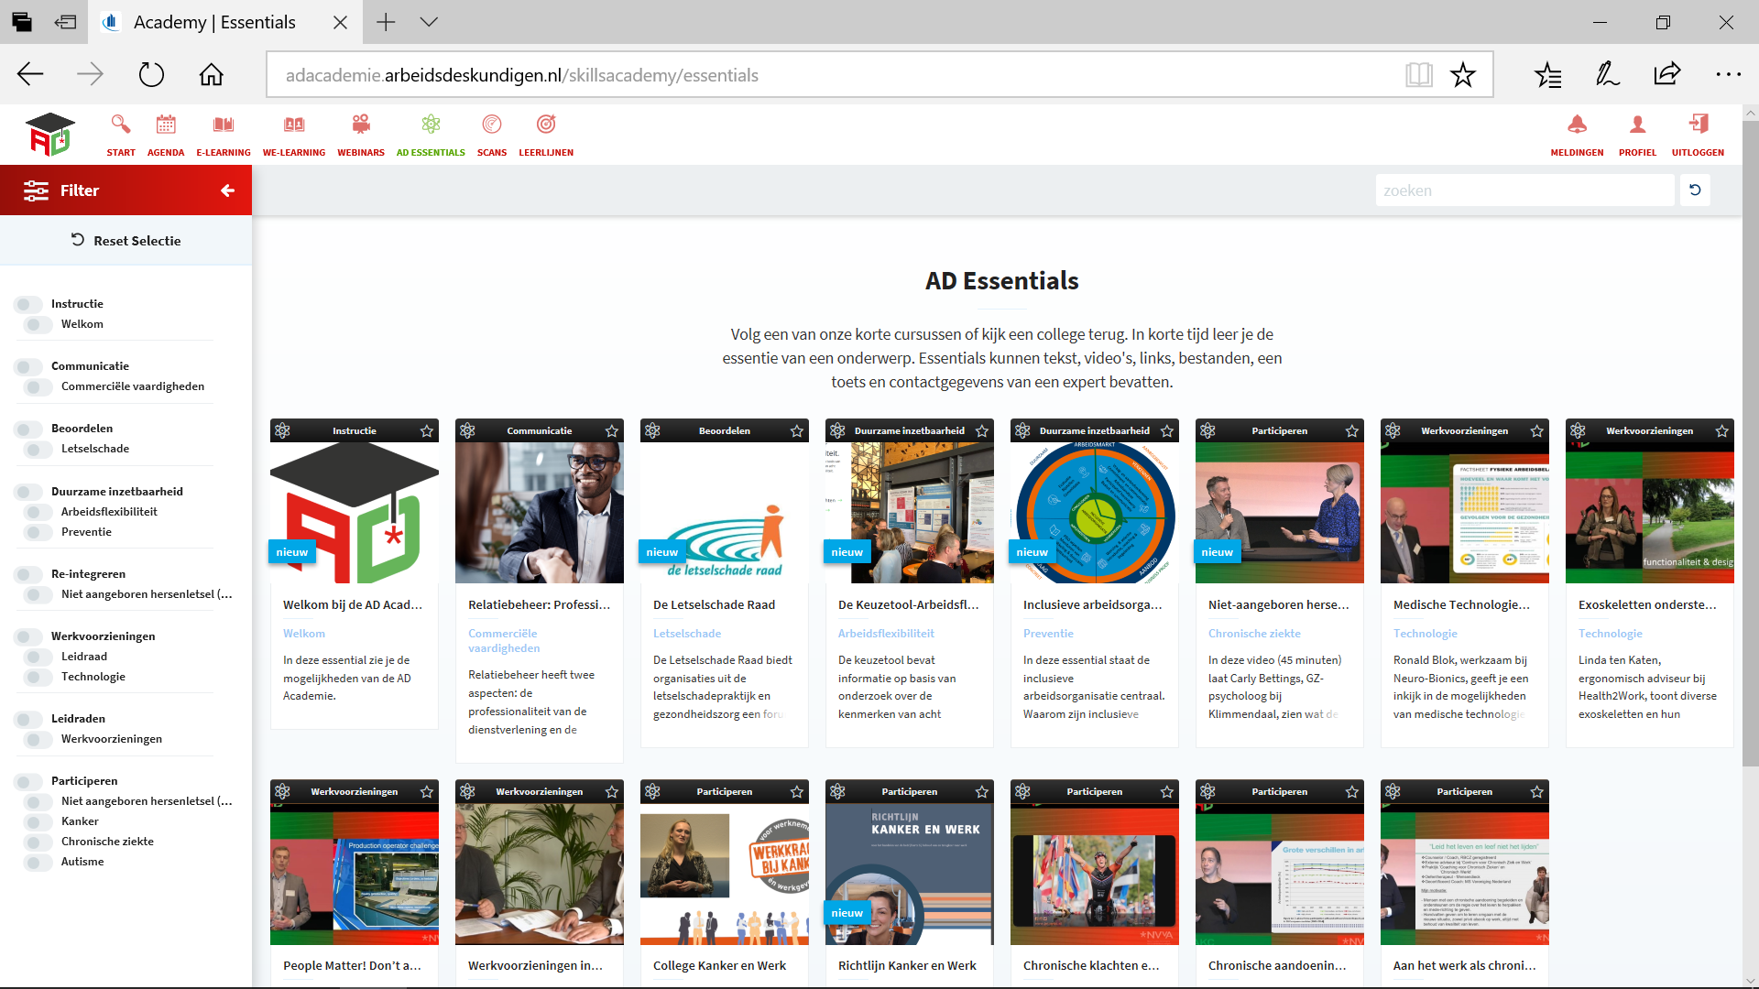Click the Reset Selectie button
1759x989 pixels.
126,241
